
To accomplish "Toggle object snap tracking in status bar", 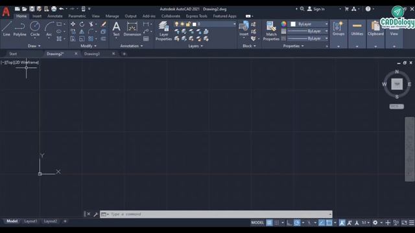I will pos(322,223).
